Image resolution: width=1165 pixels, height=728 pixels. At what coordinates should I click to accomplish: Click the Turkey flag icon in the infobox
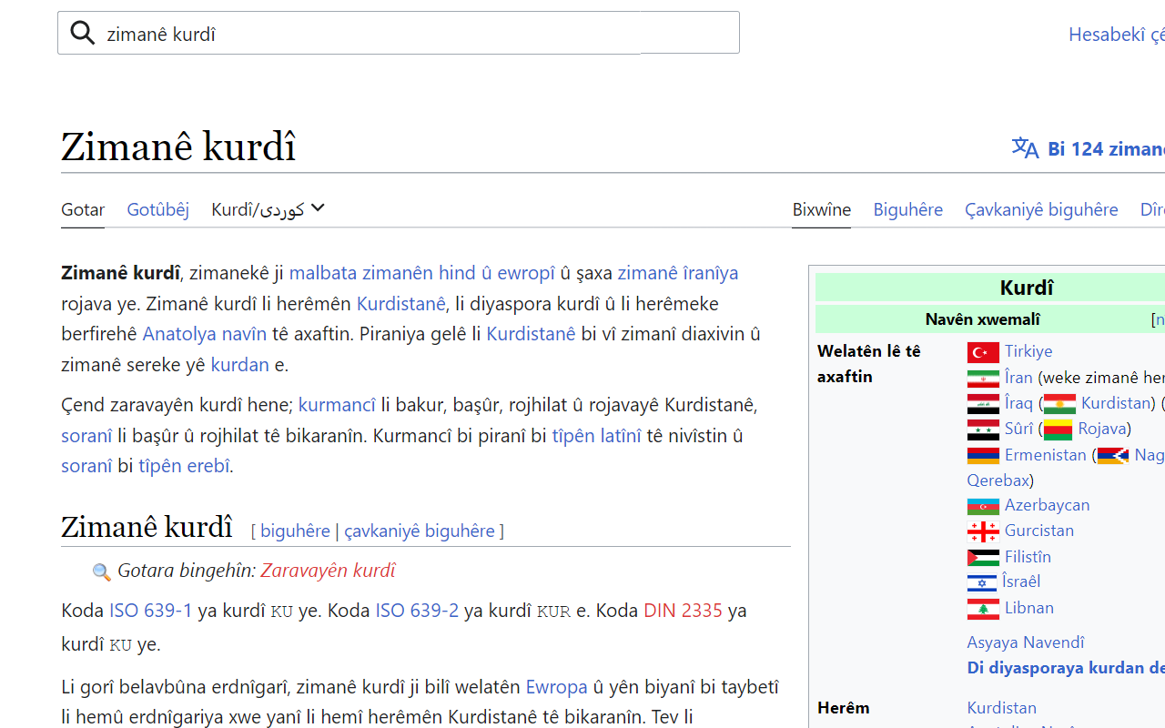[983, 352]
